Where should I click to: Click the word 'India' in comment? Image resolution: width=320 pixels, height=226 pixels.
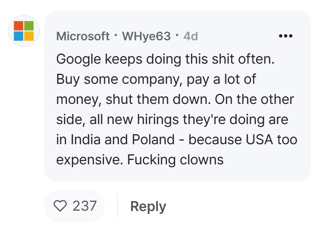(x=86, y=140)
